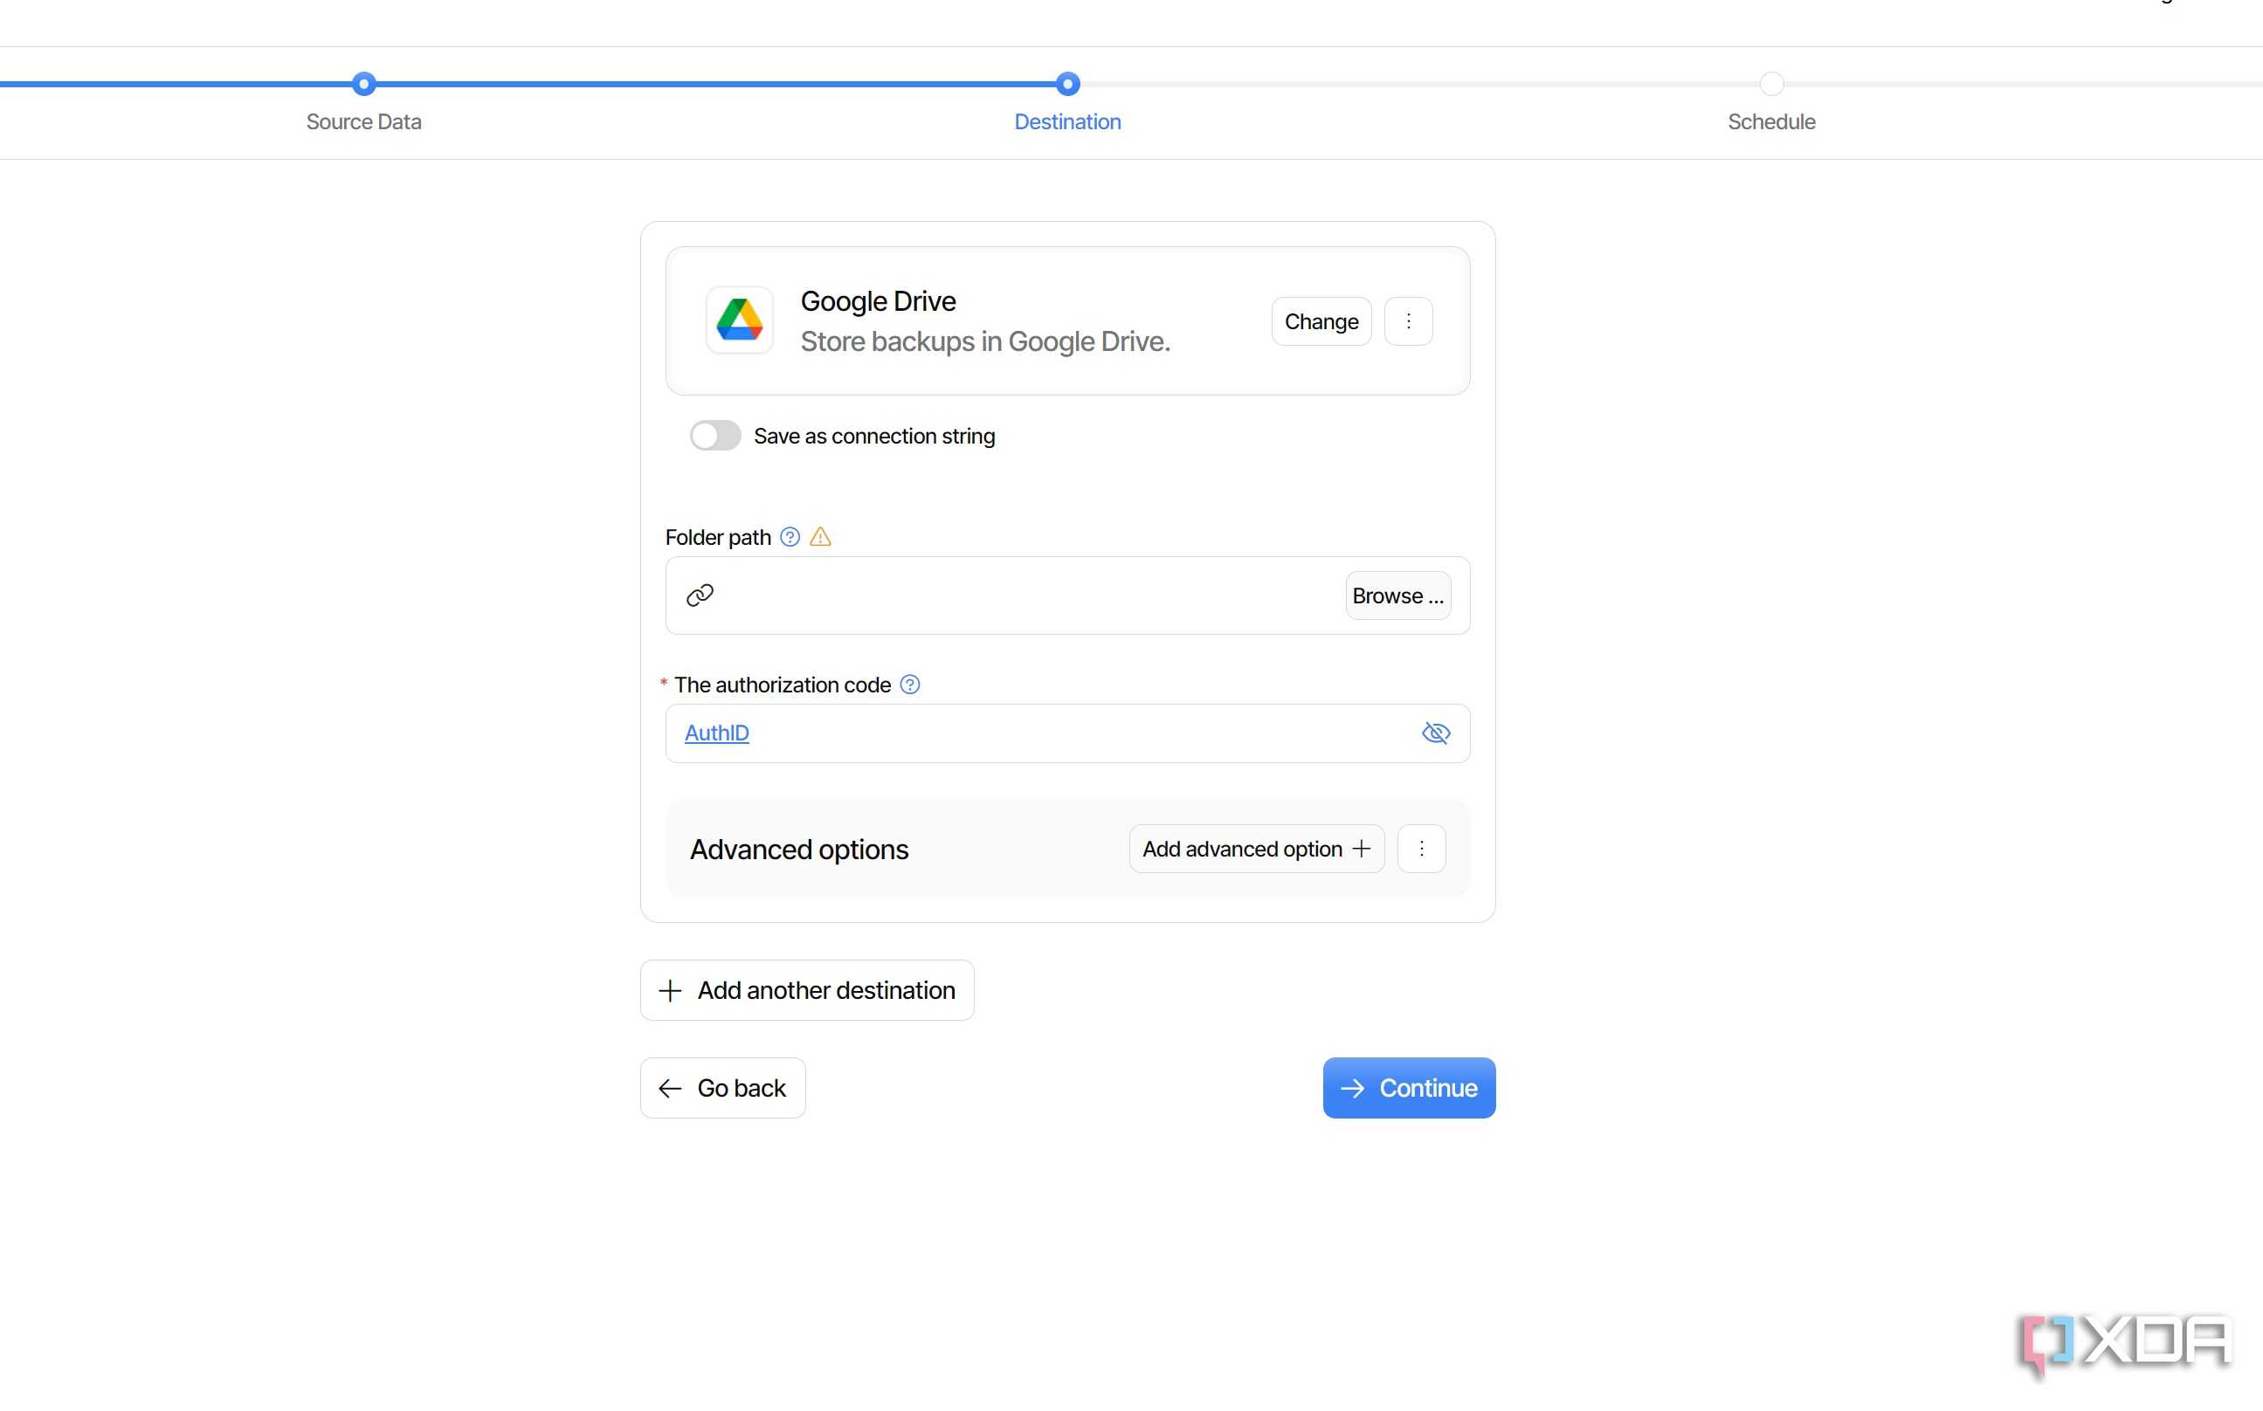Click Add advanced option button
Screen dimensions: 2263x1411
(1256, 849)
